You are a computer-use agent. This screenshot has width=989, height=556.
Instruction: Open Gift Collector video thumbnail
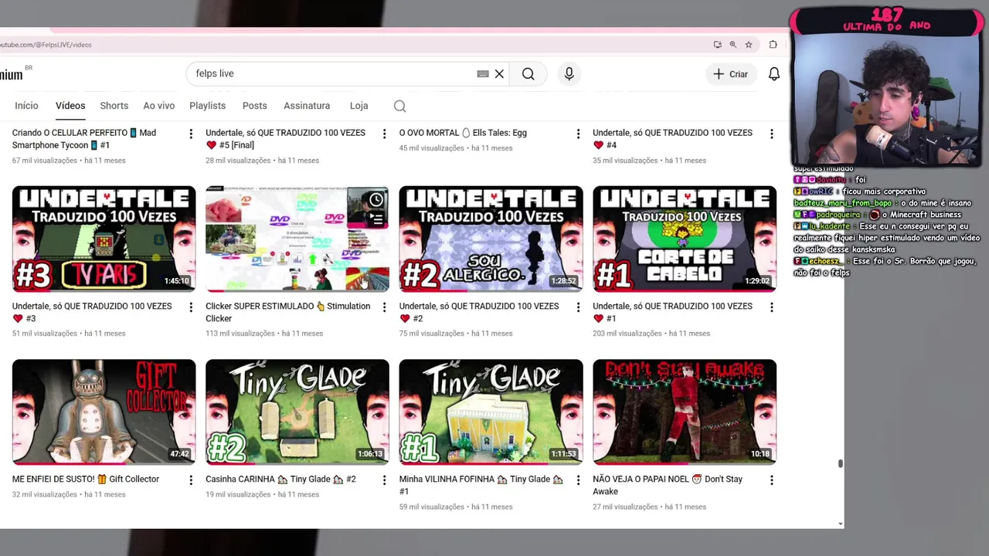point(104,412)
